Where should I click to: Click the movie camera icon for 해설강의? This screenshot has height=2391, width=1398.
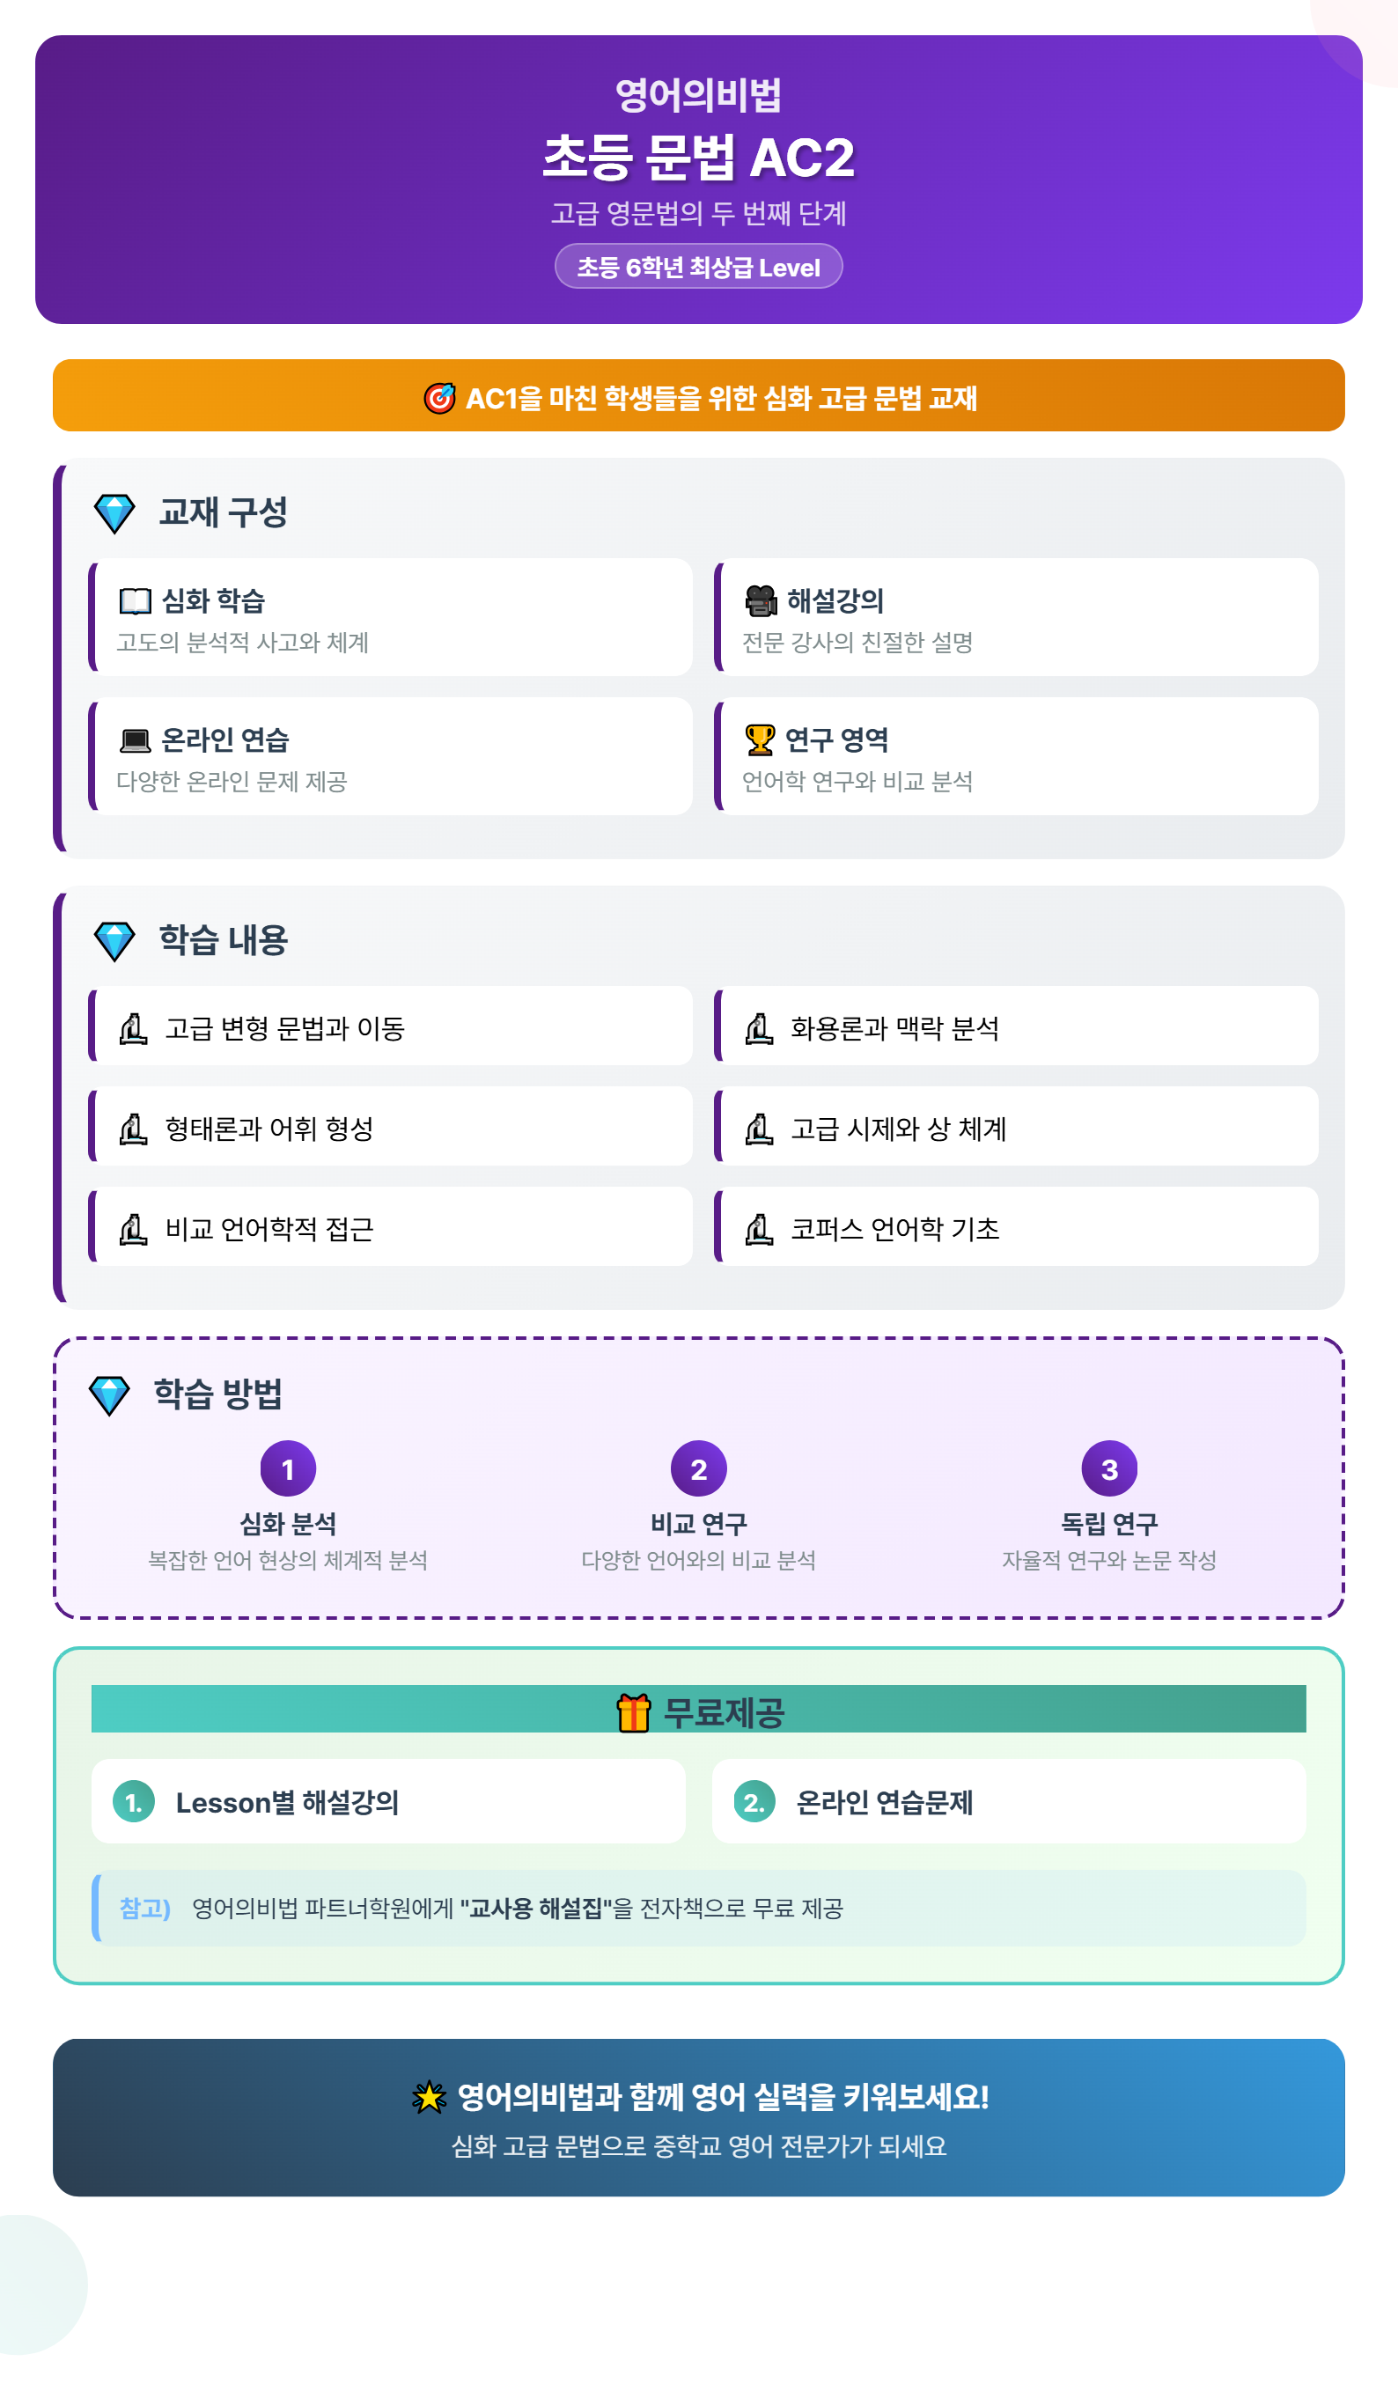(761, 600)
